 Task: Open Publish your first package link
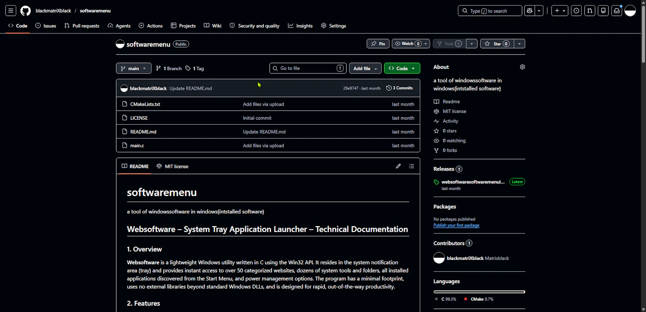[456, 225]
